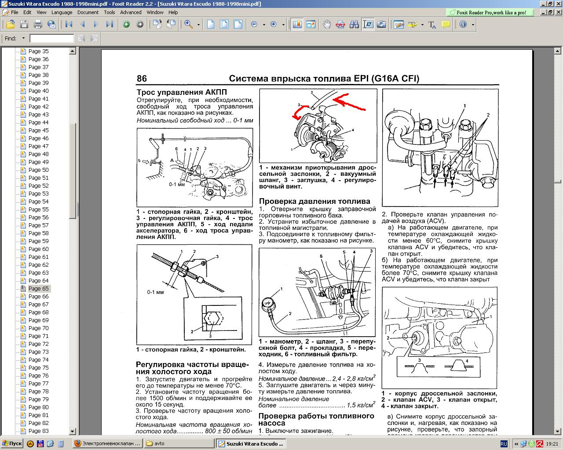Activate the Snapshot camera tool
The height and width of the screenshot is (450, 563).
tap(382, 25)
